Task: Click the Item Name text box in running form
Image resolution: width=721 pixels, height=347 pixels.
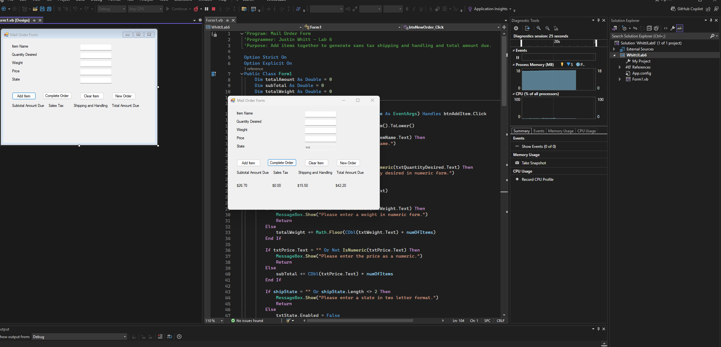Action: click(x=320, y=114)
